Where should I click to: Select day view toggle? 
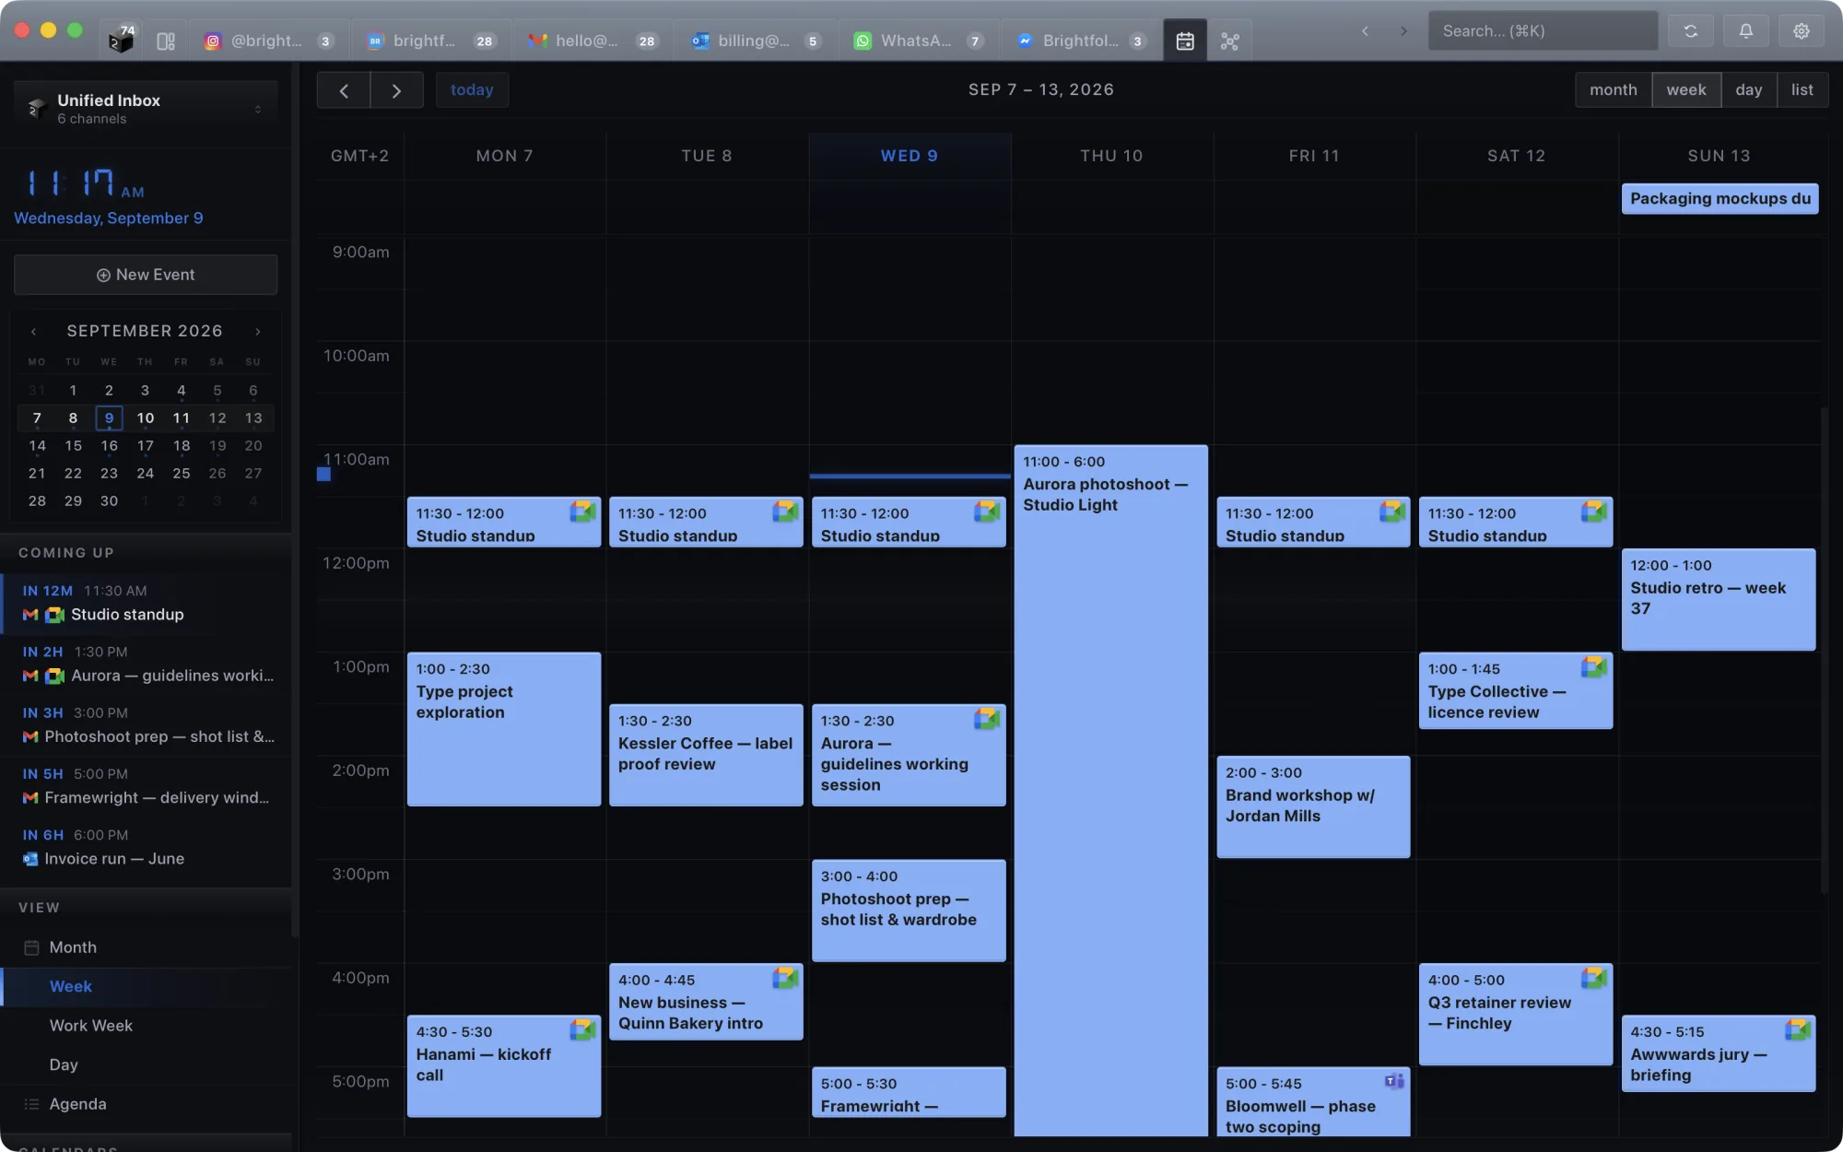(1749, 90)
